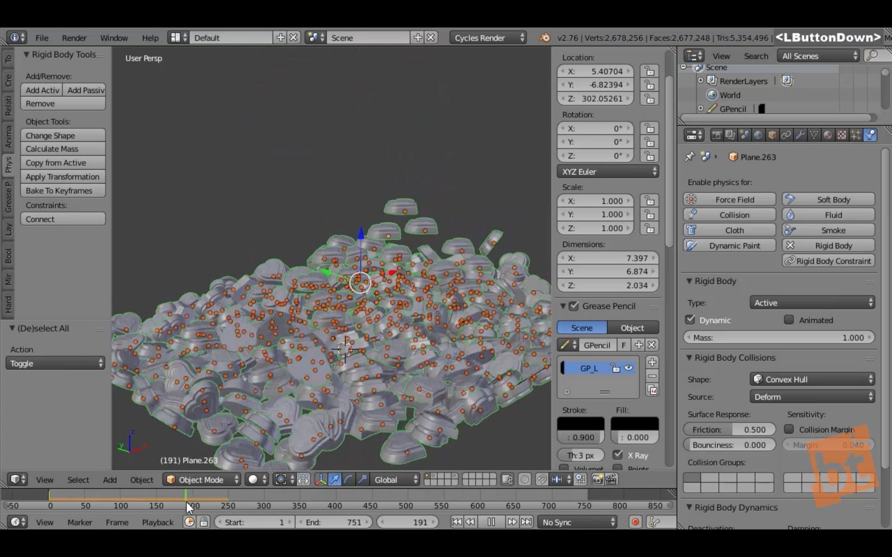Click the Calculate Mass button
The image size is (892, 557).
pos(52,148)
